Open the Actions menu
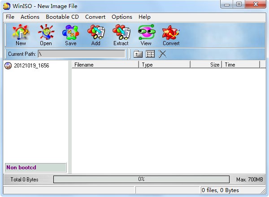The image size is (269, 197). click(x=30, y=17)
